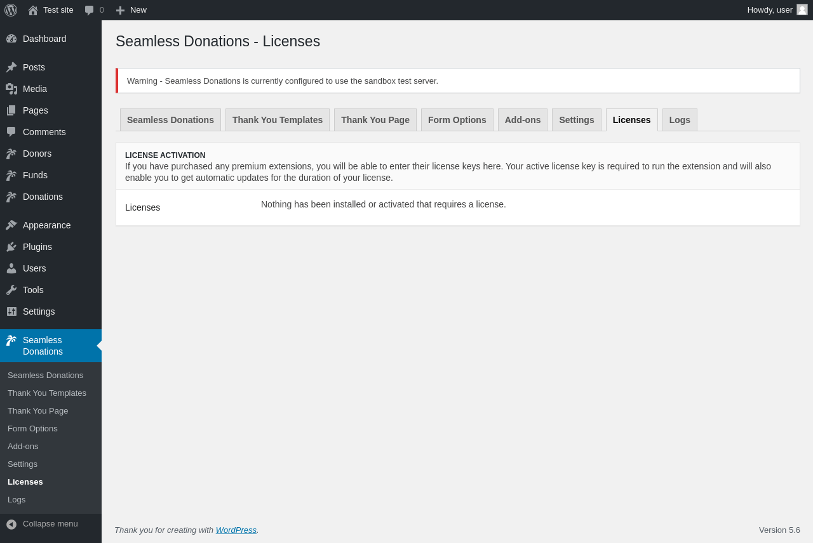
Task: Switch to the Thank You Templates tab
Action: 278,120
